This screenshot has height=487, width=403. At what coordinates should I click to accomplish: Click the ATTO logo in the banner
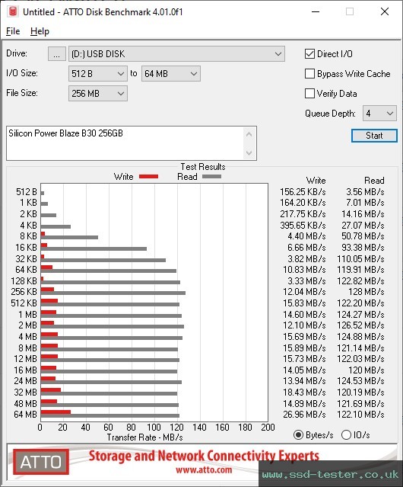tap(41, 462)
